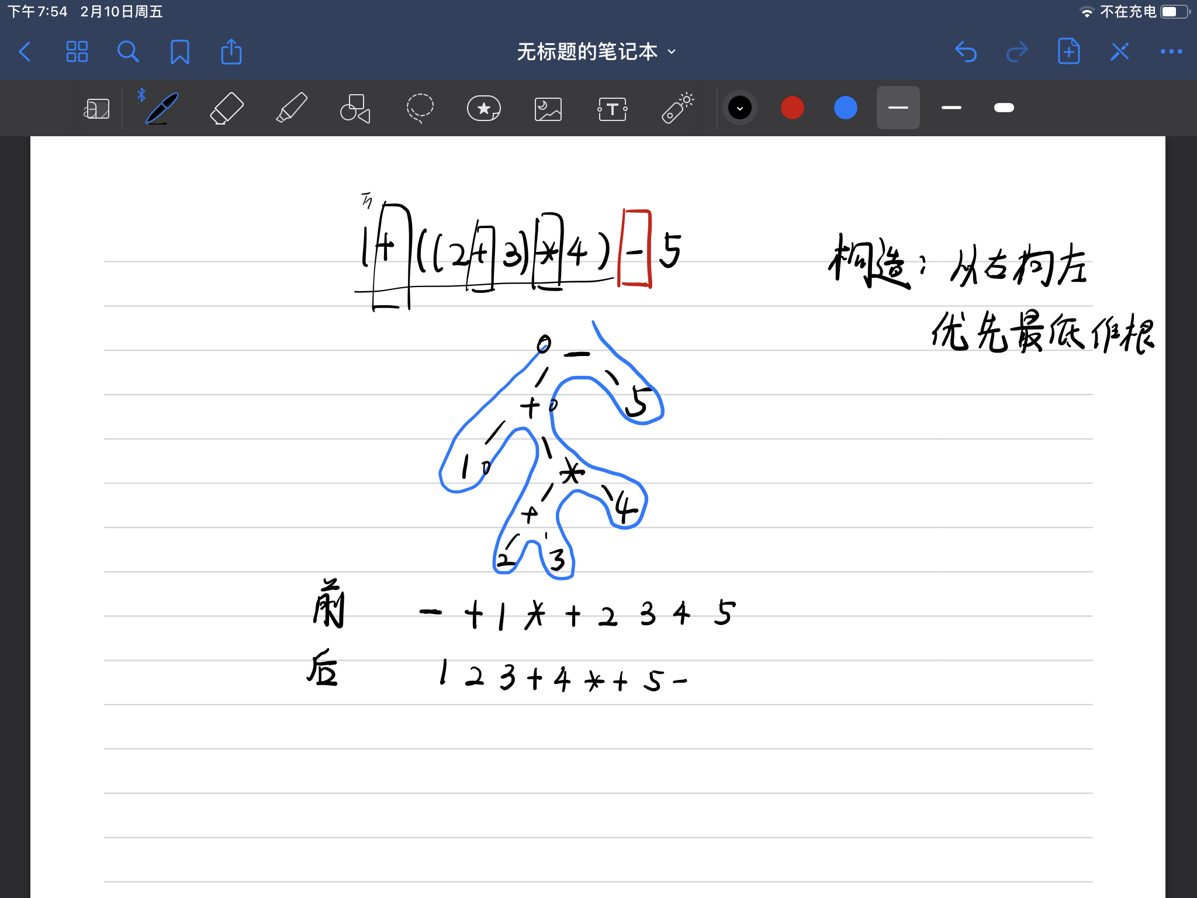Go back to the documents library
1197x898 pixels.
pos(25,51)
